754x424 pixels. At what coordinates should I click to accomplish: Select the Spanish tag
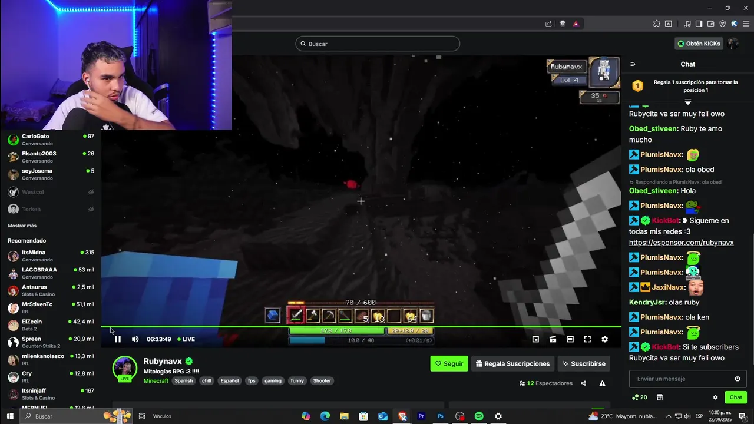[x=183, y=381]
